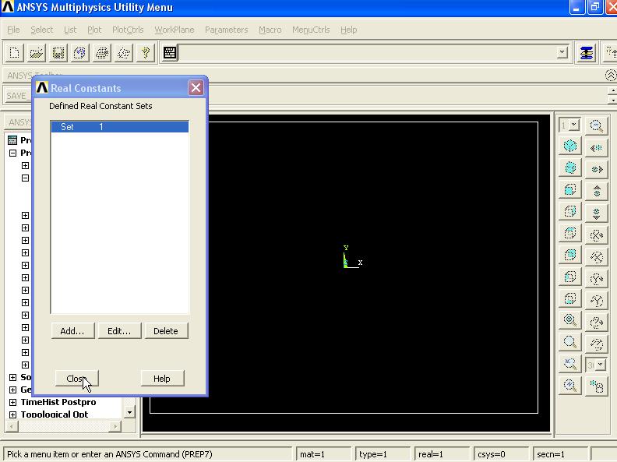Click the csys=0 status bar field
This screenshot has height=462, width=617.
coord(500,454)
